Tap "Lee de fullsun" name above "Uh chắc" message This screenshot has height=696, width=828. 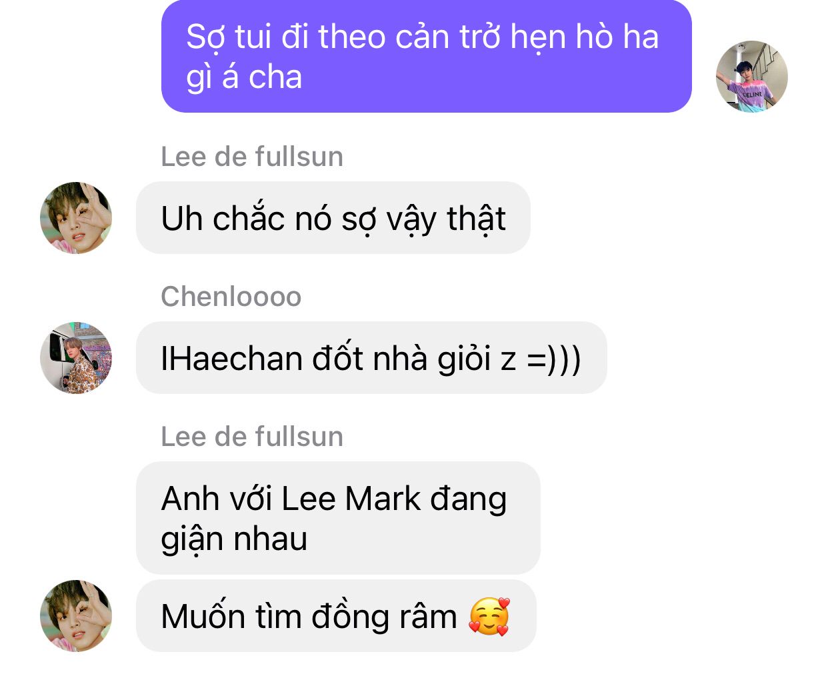pos(252,157)
